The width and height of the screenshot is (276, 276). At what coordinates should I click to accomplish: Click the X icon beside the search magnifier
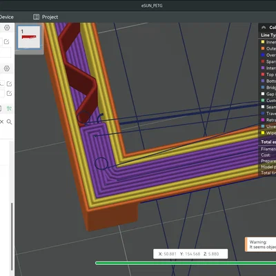click(x=1, y=121)
